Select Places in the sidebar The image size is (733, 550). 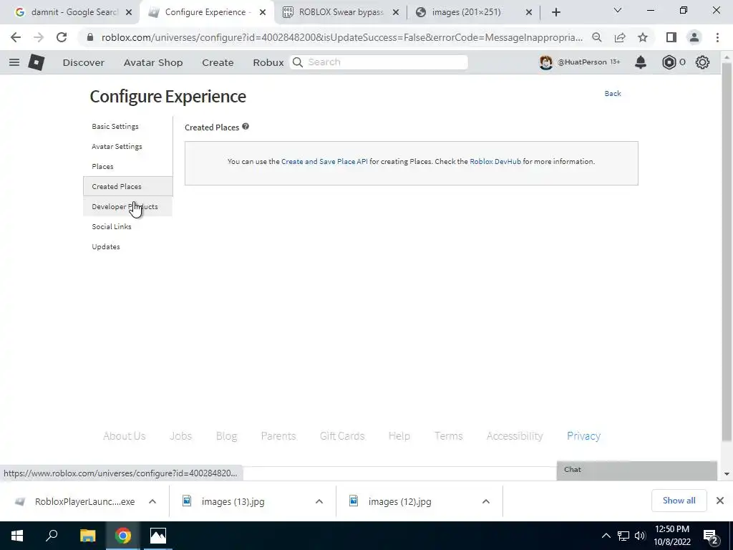[x=102, y=166]
